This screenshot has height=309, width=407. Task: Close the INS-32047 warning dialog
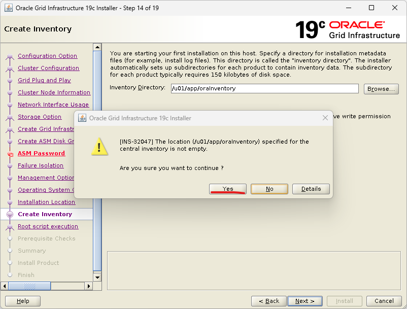[x=325, y=118]
